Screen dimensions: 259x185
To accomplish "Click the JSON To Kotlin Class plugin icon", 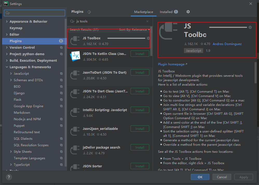I will click(x=75, y=56).
